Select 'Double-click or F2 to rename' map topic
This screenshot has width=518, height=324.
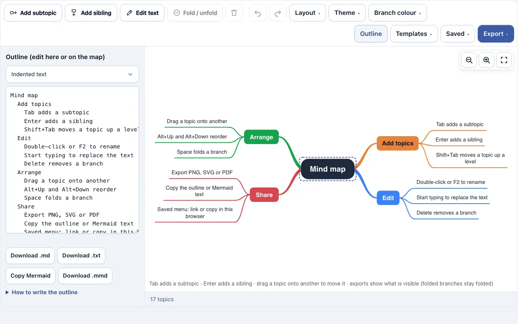[451, 182]
